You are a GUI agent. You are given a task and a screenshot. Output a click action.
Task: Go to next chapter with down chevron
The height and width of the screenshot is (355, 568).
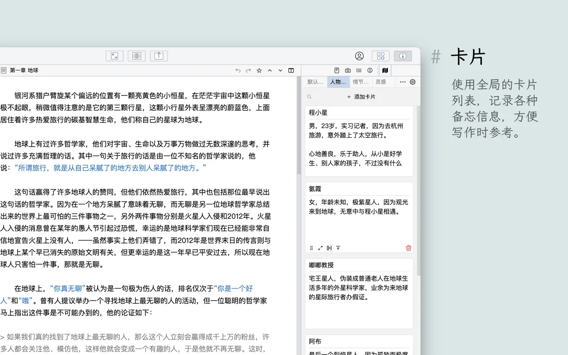click(x=280, y=70)
